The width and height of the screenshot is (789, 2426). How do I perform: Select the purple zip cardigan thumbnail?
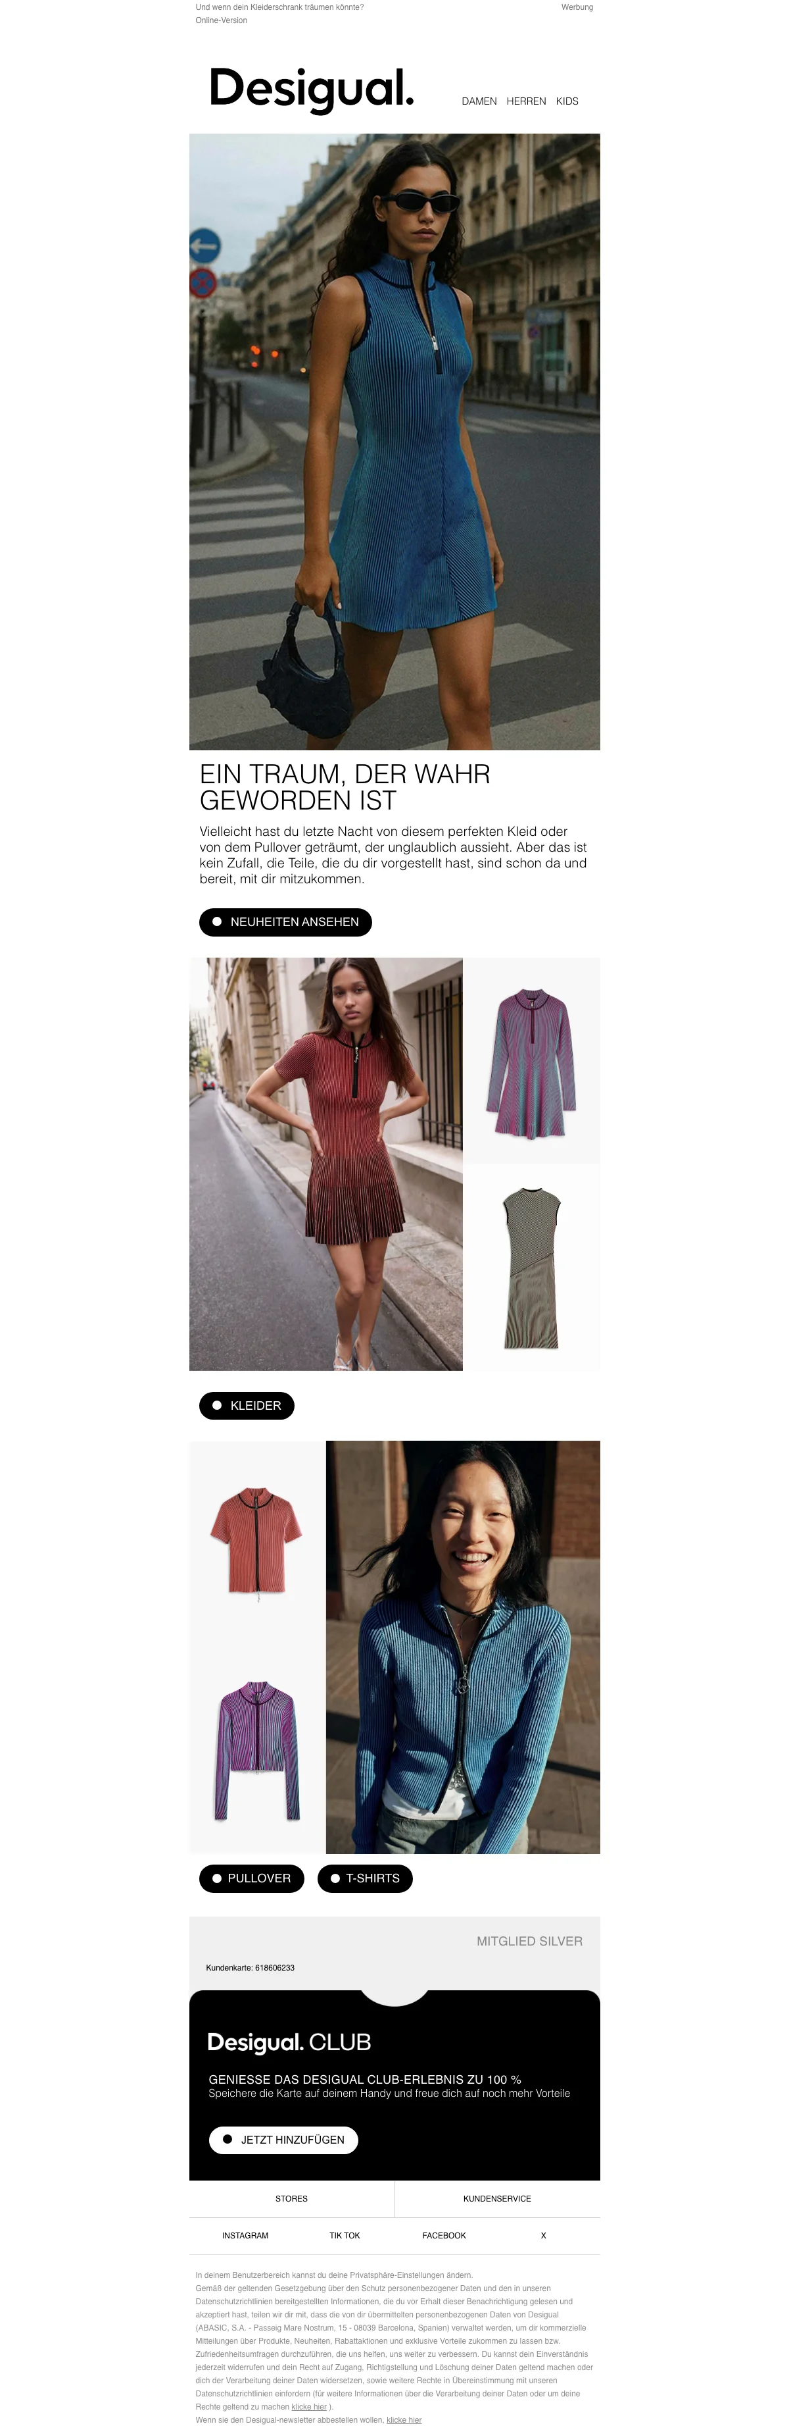256,1751
